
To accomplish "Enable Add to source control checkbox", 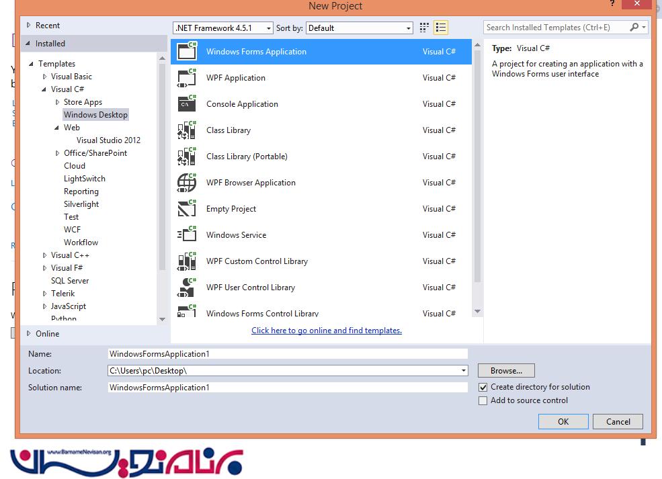I will pos(483,400).
